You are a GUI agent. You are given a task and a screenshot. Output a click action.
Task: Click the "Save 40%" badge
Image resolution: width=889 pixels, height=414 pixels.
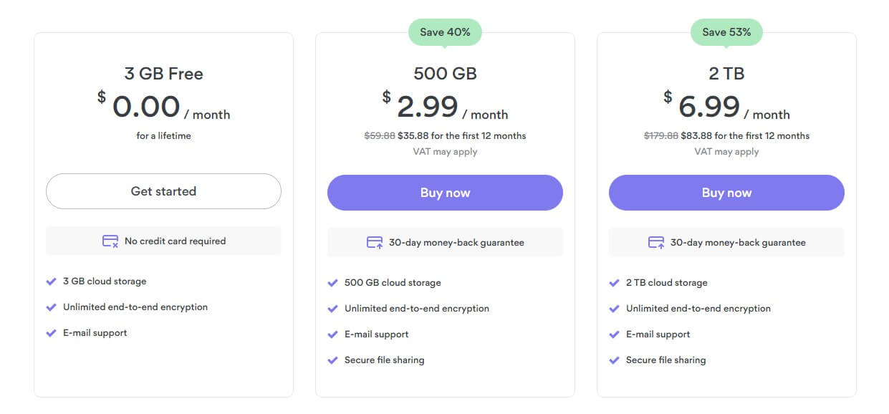(445, 31)
